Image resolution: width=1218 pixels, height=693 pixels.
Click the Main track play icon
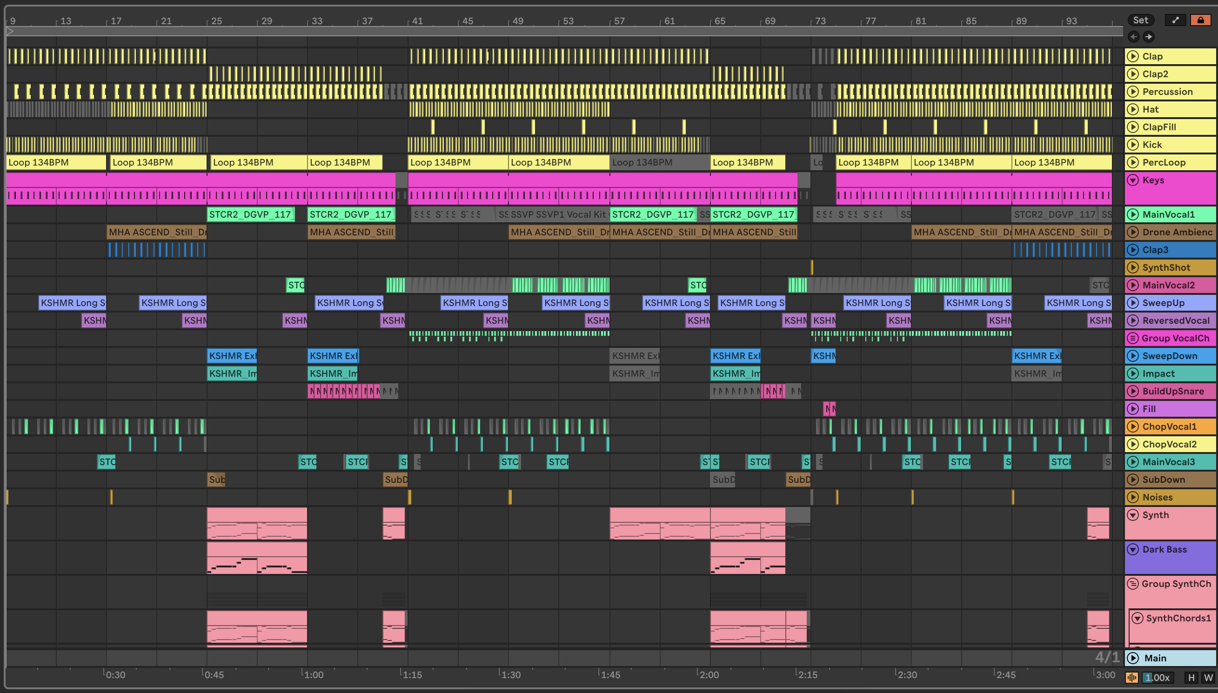click(x=1133, y=658)
